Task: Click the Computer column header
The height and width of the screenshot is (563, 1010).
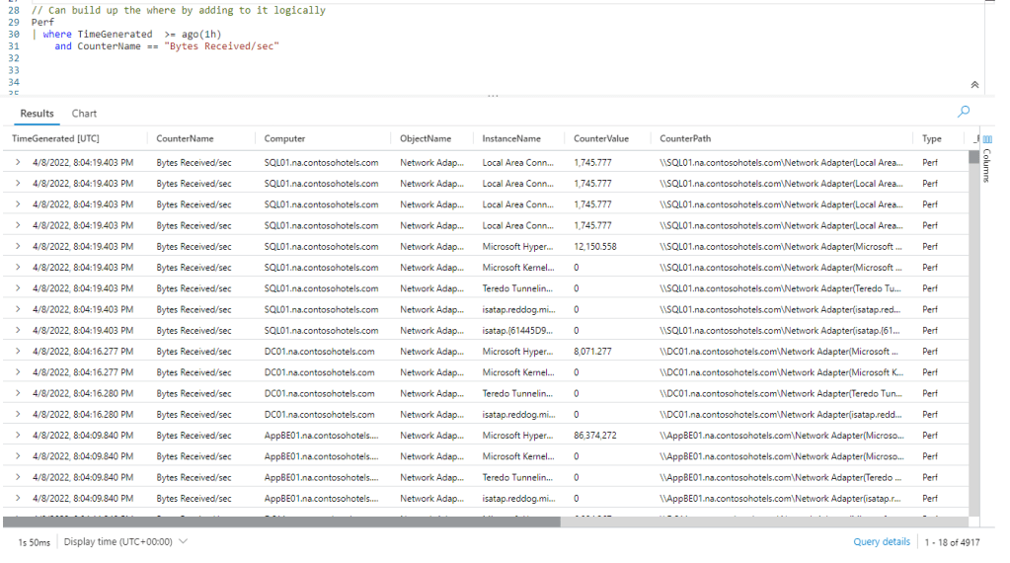Action: pyautogui.click(x=285, y=139)
